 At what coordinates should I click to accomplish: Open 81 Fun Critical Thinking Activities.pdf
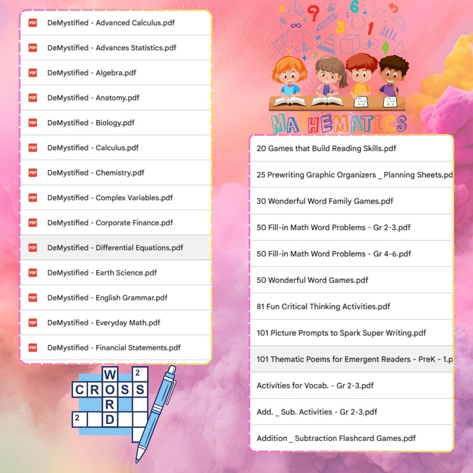[323, 307]
